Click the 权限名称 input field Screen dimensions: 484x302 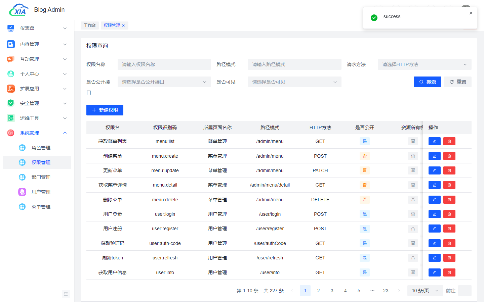[164, 64]
